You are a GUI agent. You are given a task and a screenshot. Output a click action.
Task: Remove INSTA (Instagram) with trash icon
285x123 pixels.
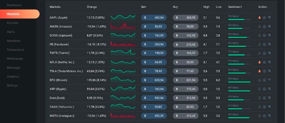pyautogui.click(x=269, y=116)
